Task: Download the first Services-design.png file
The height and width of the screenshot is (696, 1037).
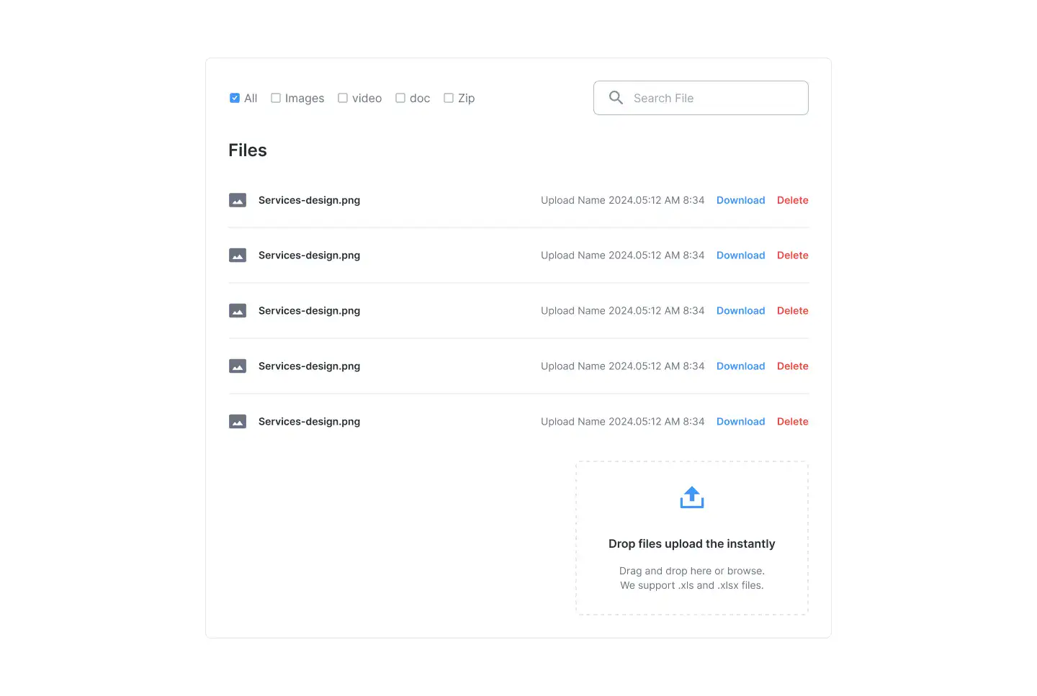Action: point(740,200)
